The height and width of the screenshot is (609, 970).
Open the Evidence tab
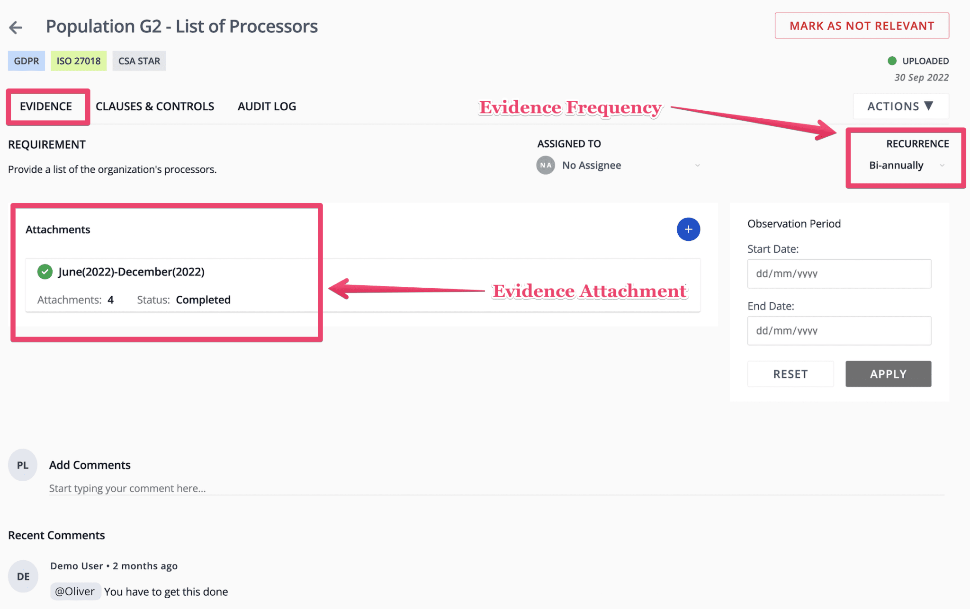[x=46, y=106]
